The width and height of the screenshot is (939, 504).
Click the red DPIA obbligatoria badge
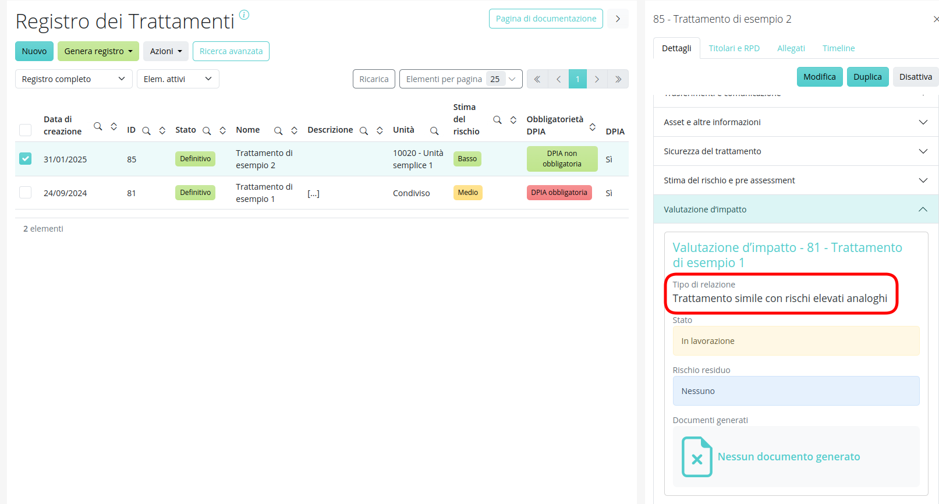(x=559, y=193)
